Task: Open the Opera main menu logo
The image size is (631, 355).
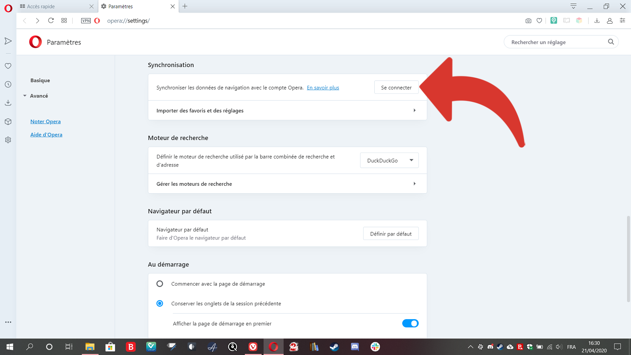Action: pos(8,8)
